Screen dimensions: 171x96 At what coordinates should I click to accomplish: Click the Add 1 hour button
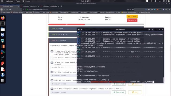tap(132, 17)
